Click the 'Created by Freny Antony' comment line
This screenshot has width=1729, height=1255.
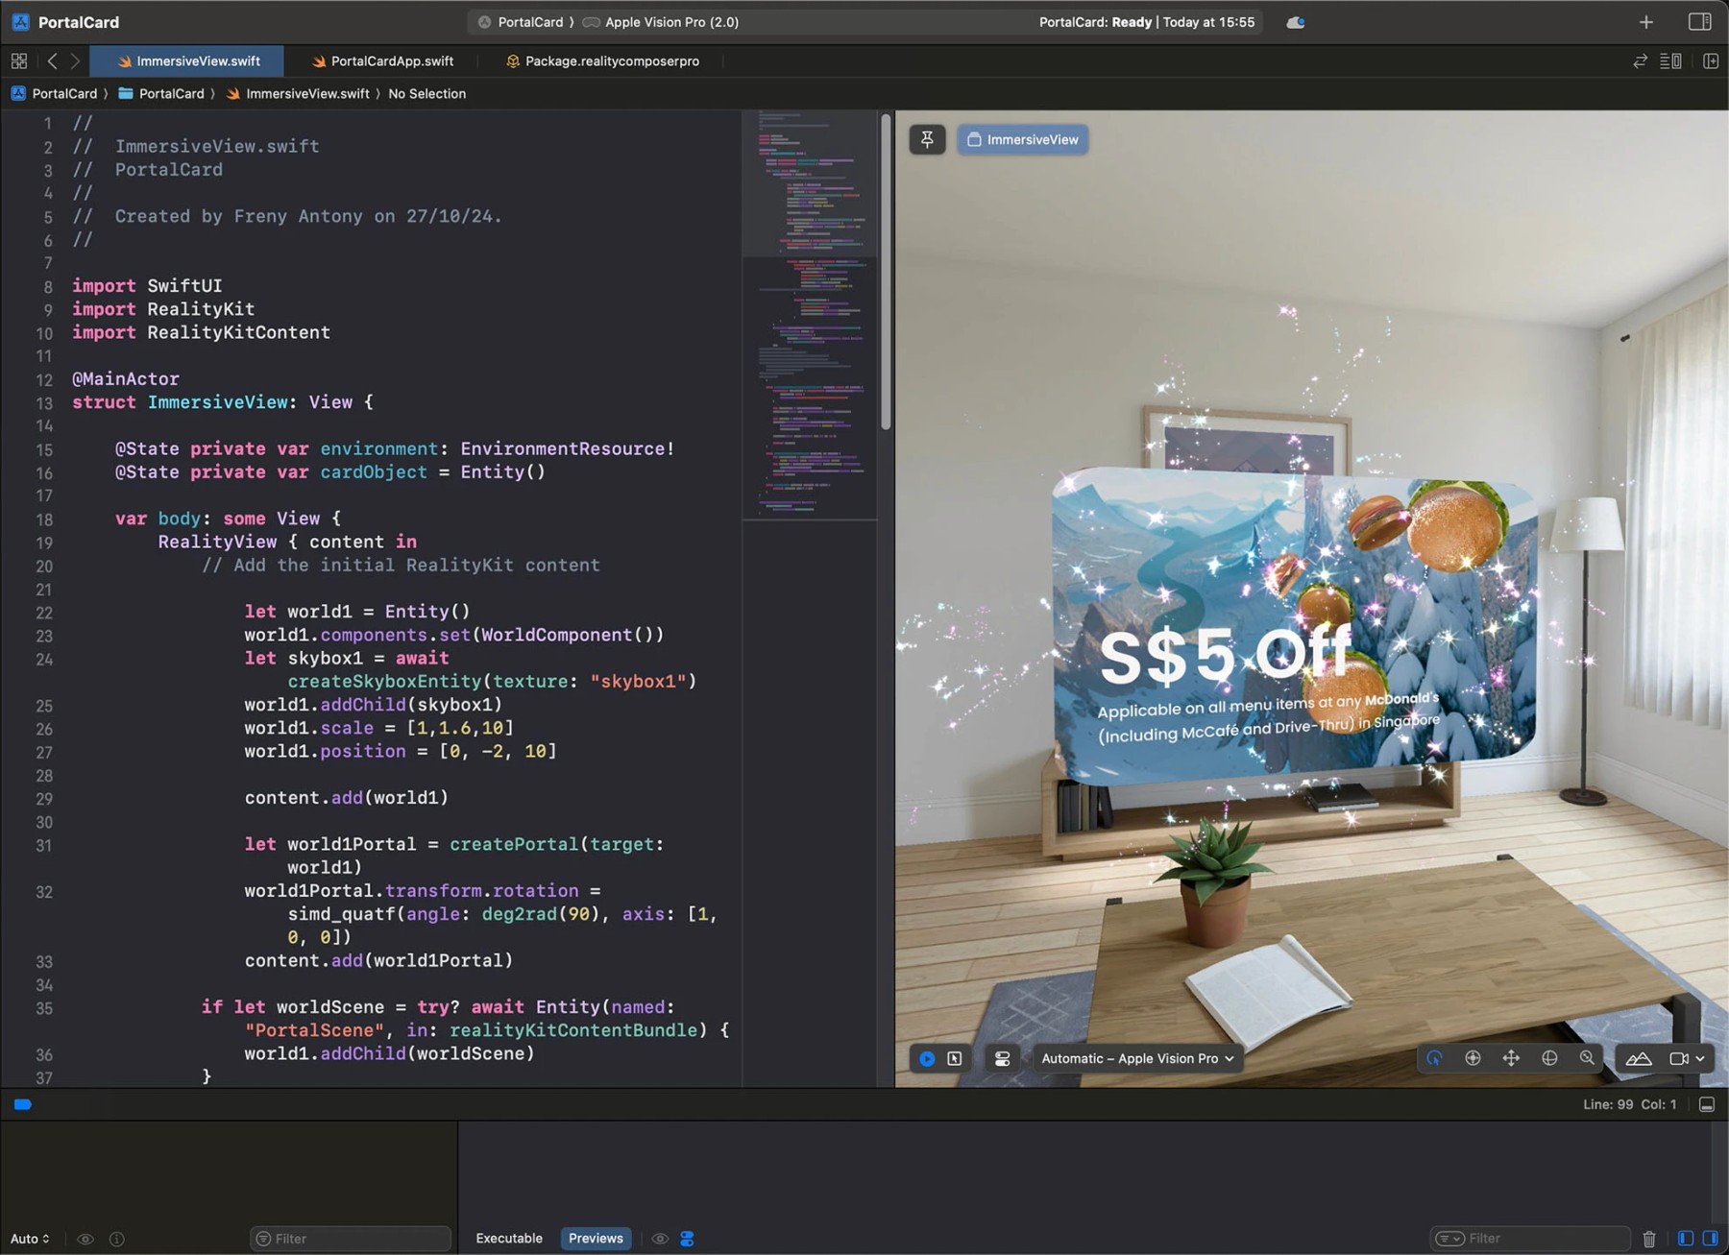tap(287, 216)
